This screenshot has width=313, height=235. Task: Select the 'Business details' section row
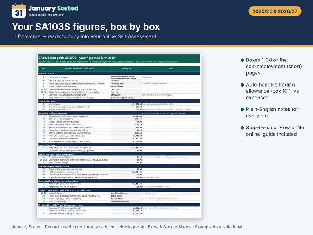pos(119,74)
